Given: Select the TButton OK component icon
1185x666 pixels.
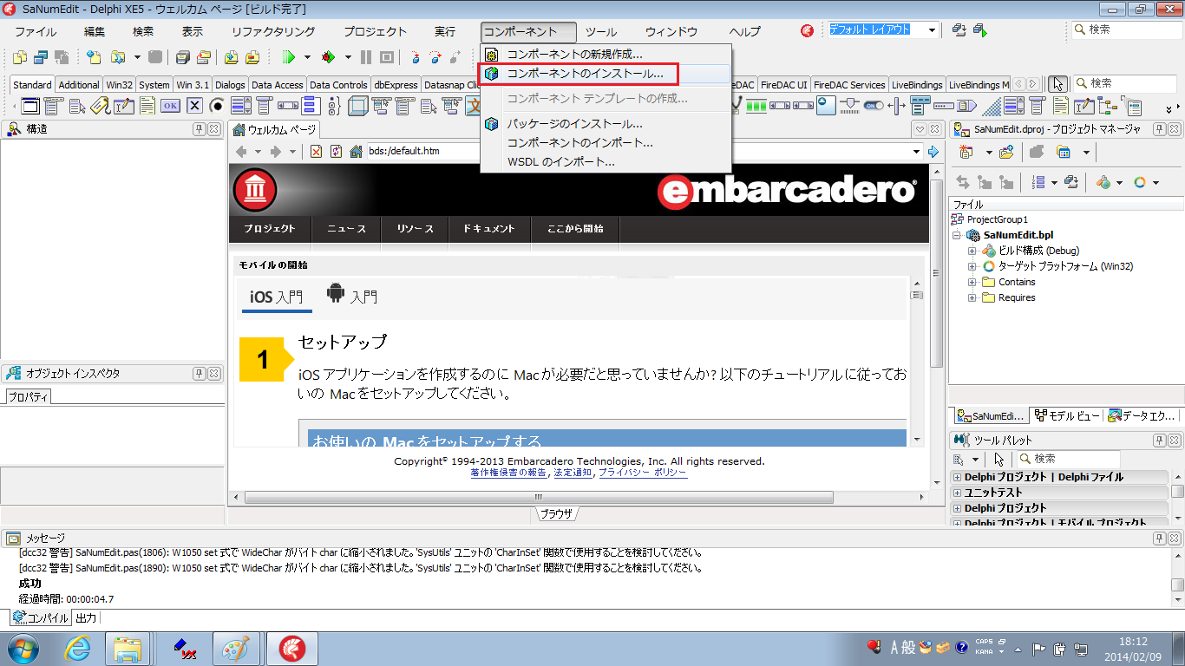Looking at the screenshot, I should pos(170,106).
